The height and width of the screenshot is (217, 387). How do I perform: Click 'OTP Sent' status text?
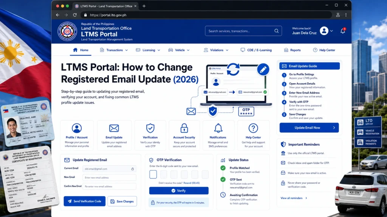236,180
